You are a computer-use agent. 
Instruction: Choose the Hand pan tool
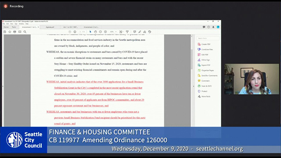tap(95, 32)
